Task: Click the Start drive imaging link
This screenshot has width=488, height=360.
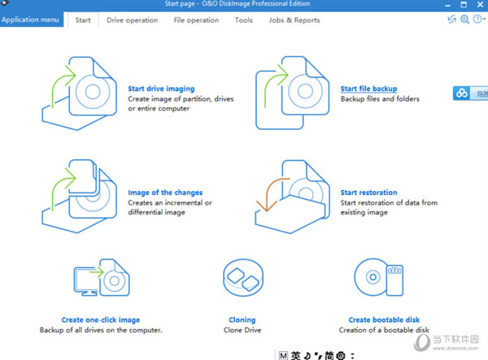Action: (161, 89)
